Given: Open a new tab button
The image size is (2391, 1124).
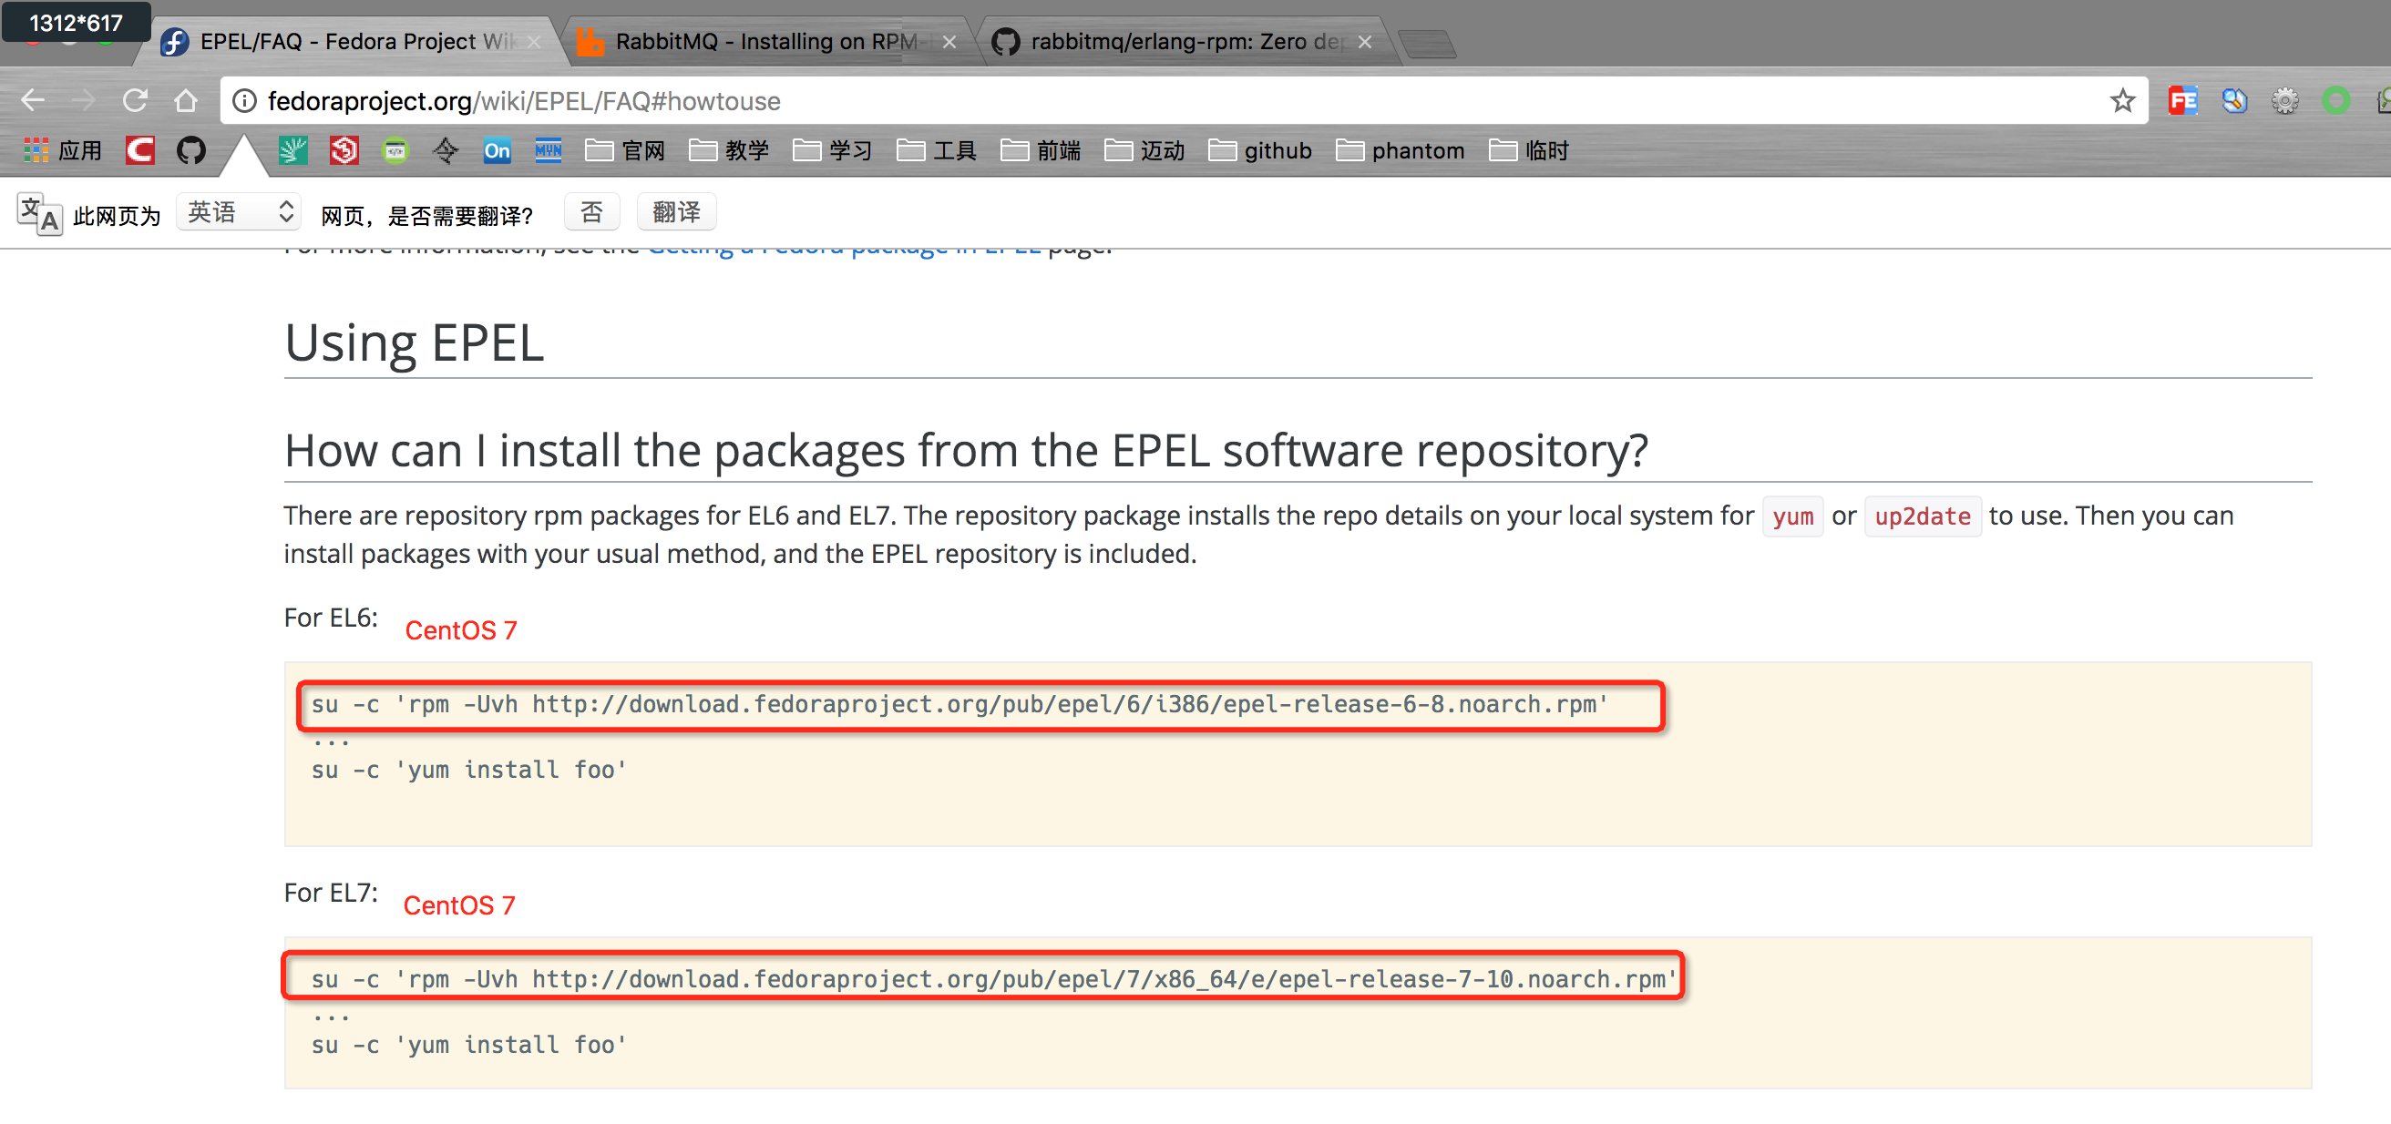Looking at the screenshot, I should [1427, 43].
